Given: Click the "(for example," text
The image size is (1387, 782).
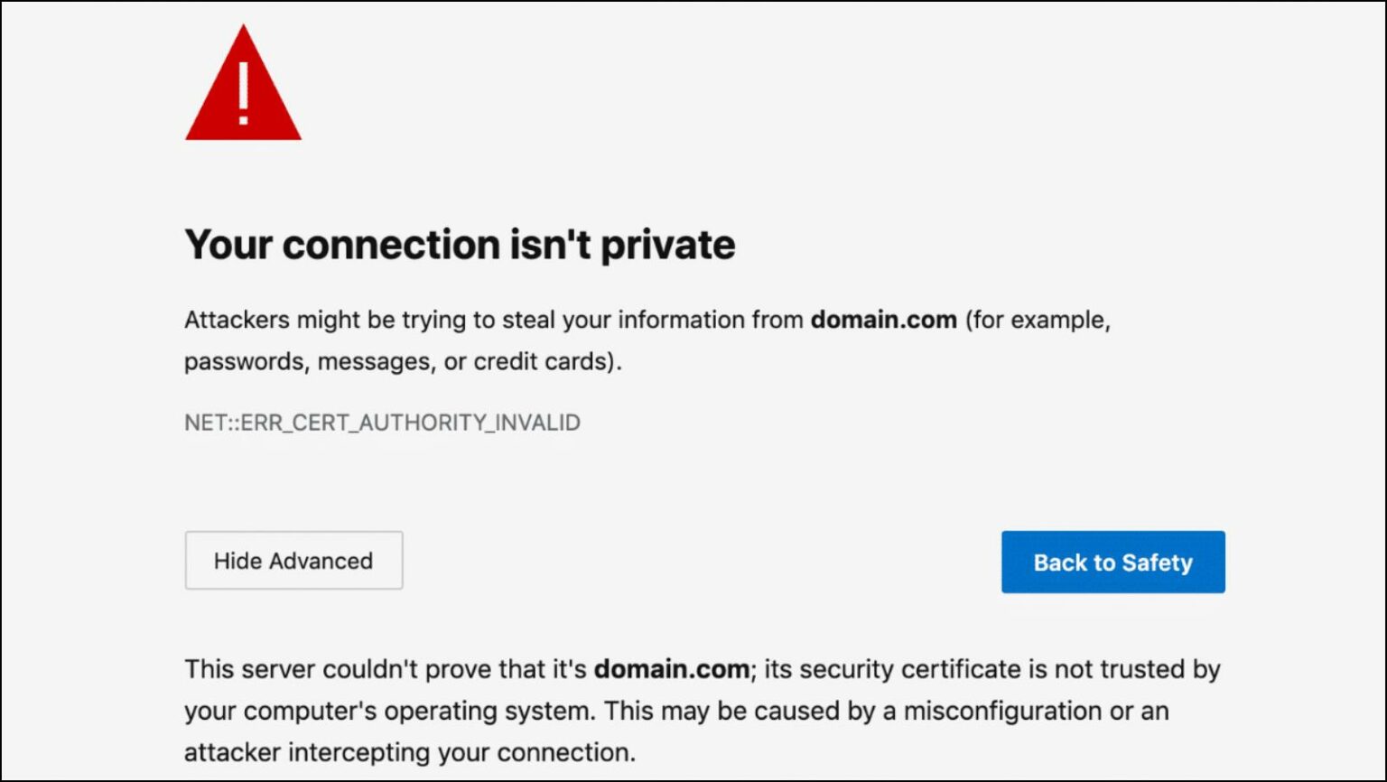Looking at the screenshot, I should click(x=1038, y=320).
